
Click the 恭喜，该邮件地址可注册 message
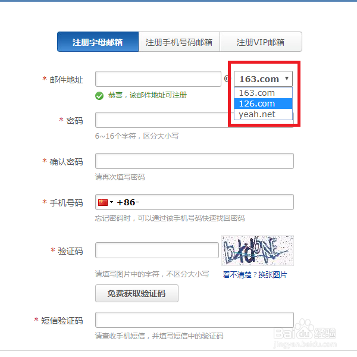[x=148, y=95]
